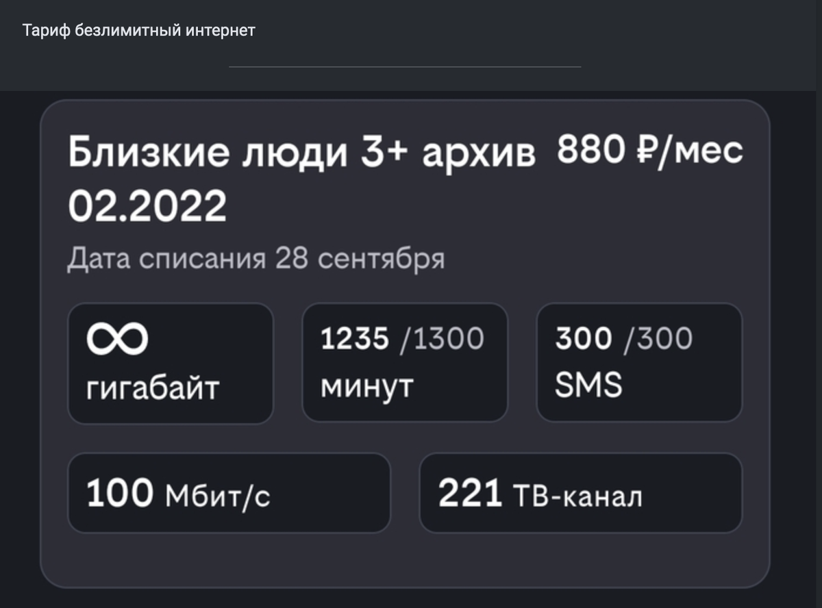Click the monthly price "880 ₽/мес"
This screenshot has width=822, height=608.
pyautogui.click(x=649, y=151)
